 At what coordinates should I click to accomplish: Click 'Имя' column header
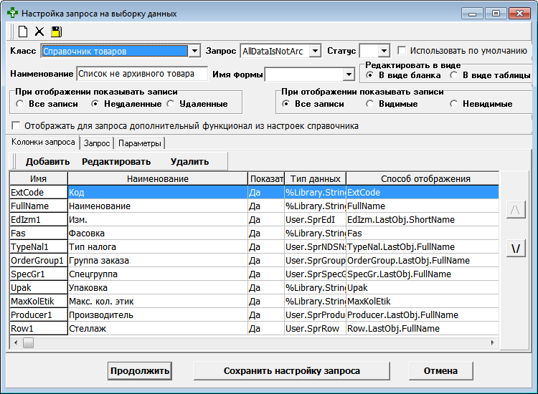(x=39, y=178)
